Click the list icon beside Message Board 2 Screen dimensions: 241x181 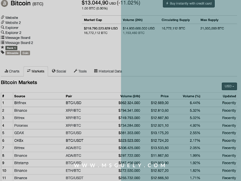(x=3, y=42)
